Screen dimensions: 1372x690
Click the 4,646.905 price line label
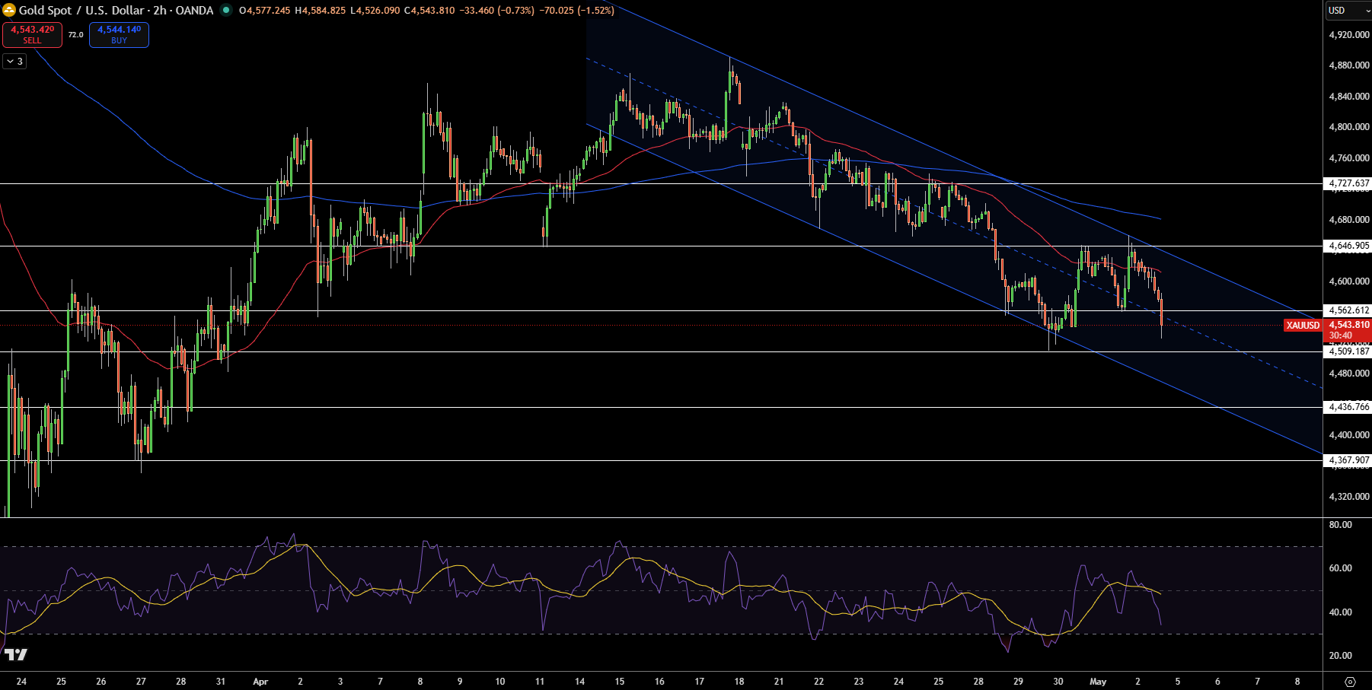(x=1348, y=246)
